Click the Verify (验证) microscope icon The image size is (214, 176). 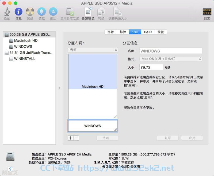click(7, 11)
